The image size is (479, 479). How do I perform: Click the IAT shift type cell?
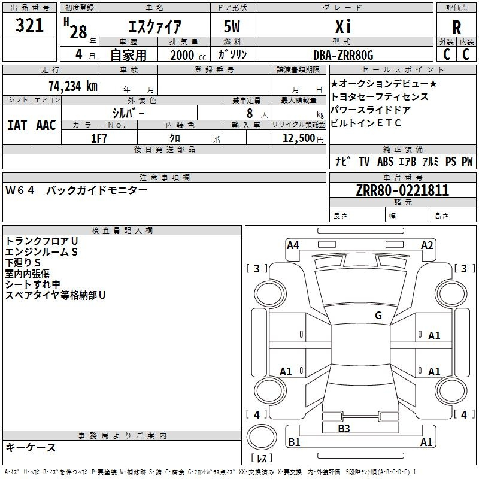tap(17, 125)
